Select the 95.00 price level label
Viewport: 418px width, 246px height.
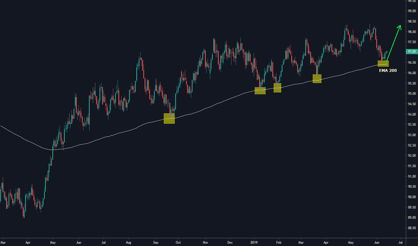pyautogui.click(x=412, y=93)
